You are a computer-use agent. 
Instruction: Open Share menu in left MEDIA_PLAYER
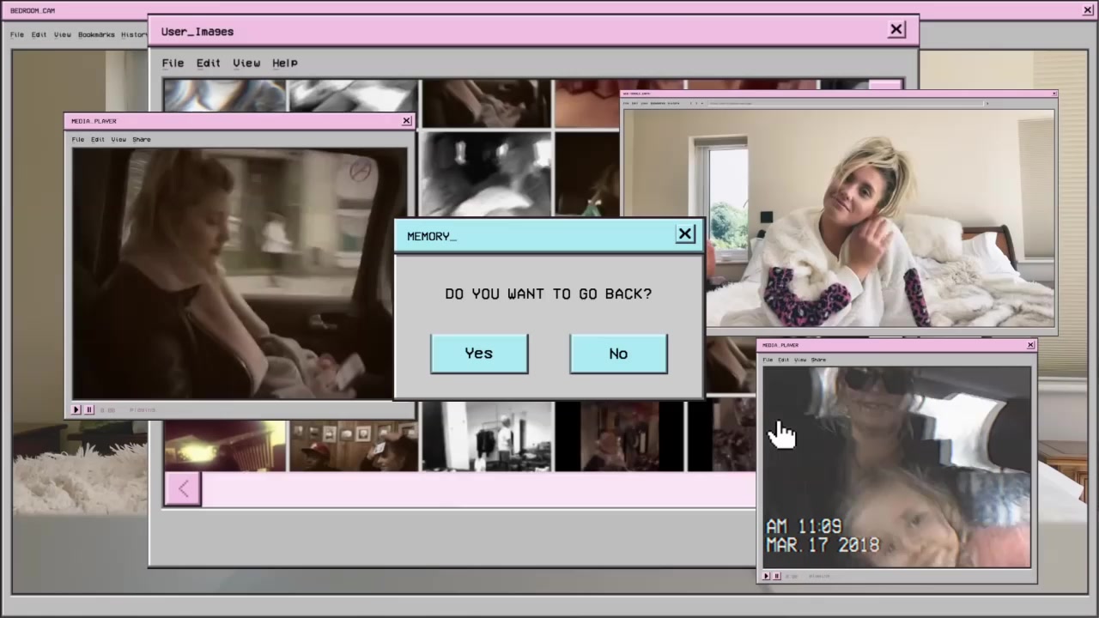pyautogui.click(x=142, y=139)
